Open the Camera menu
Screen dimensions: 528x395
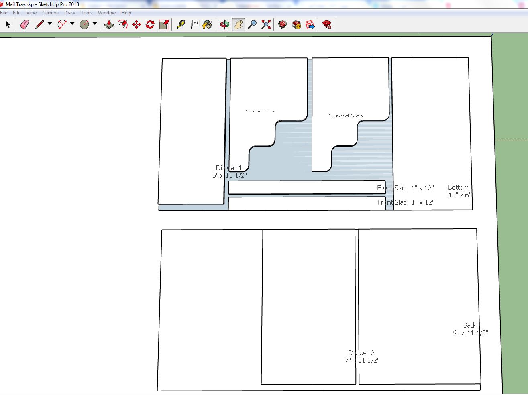point(51,13)
